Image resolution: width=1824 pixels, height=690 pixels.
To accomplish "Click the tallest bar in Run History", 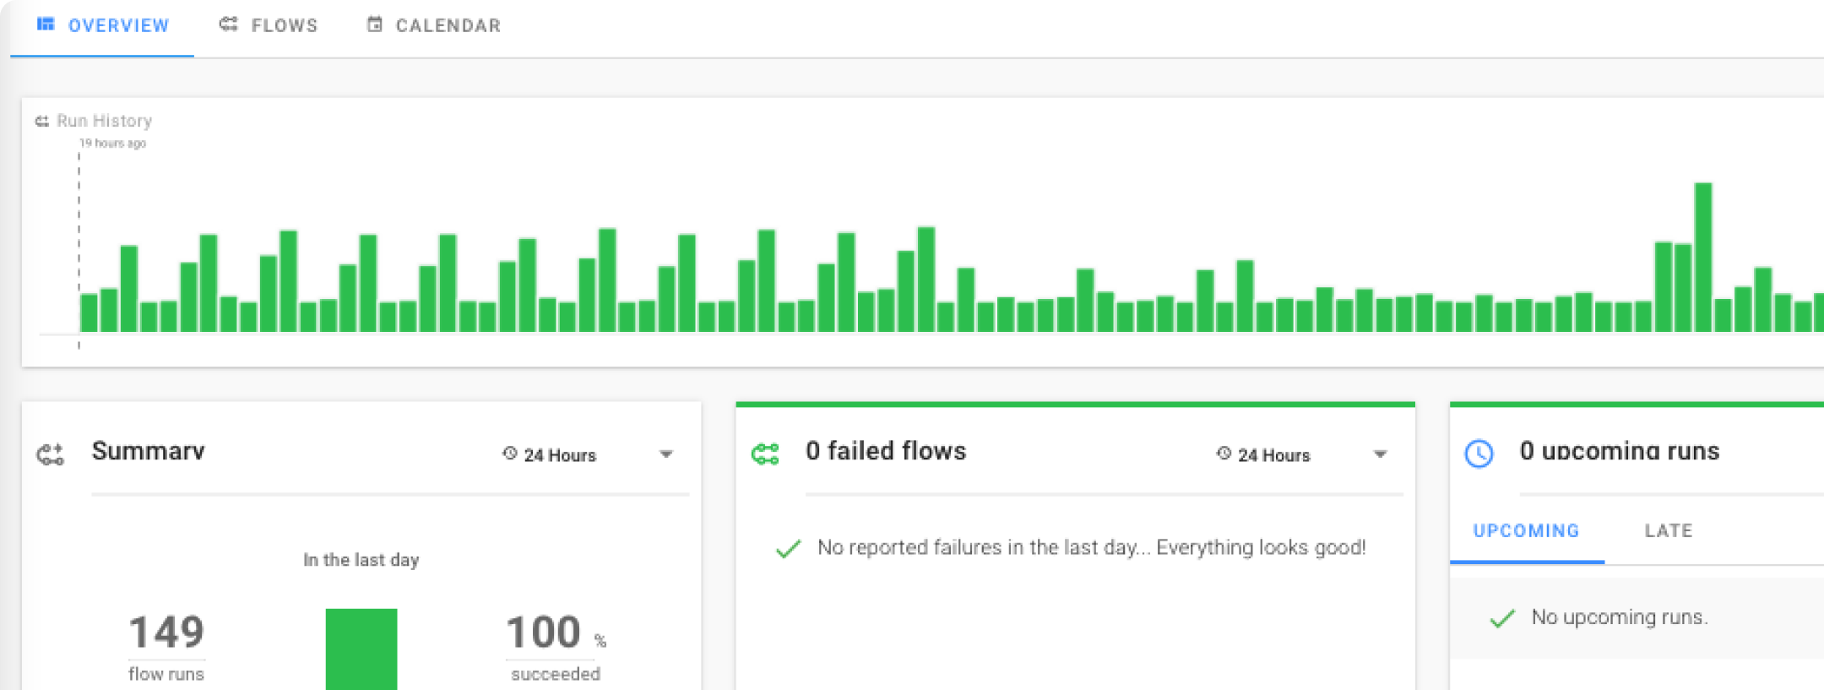I will click(1703, 257).
